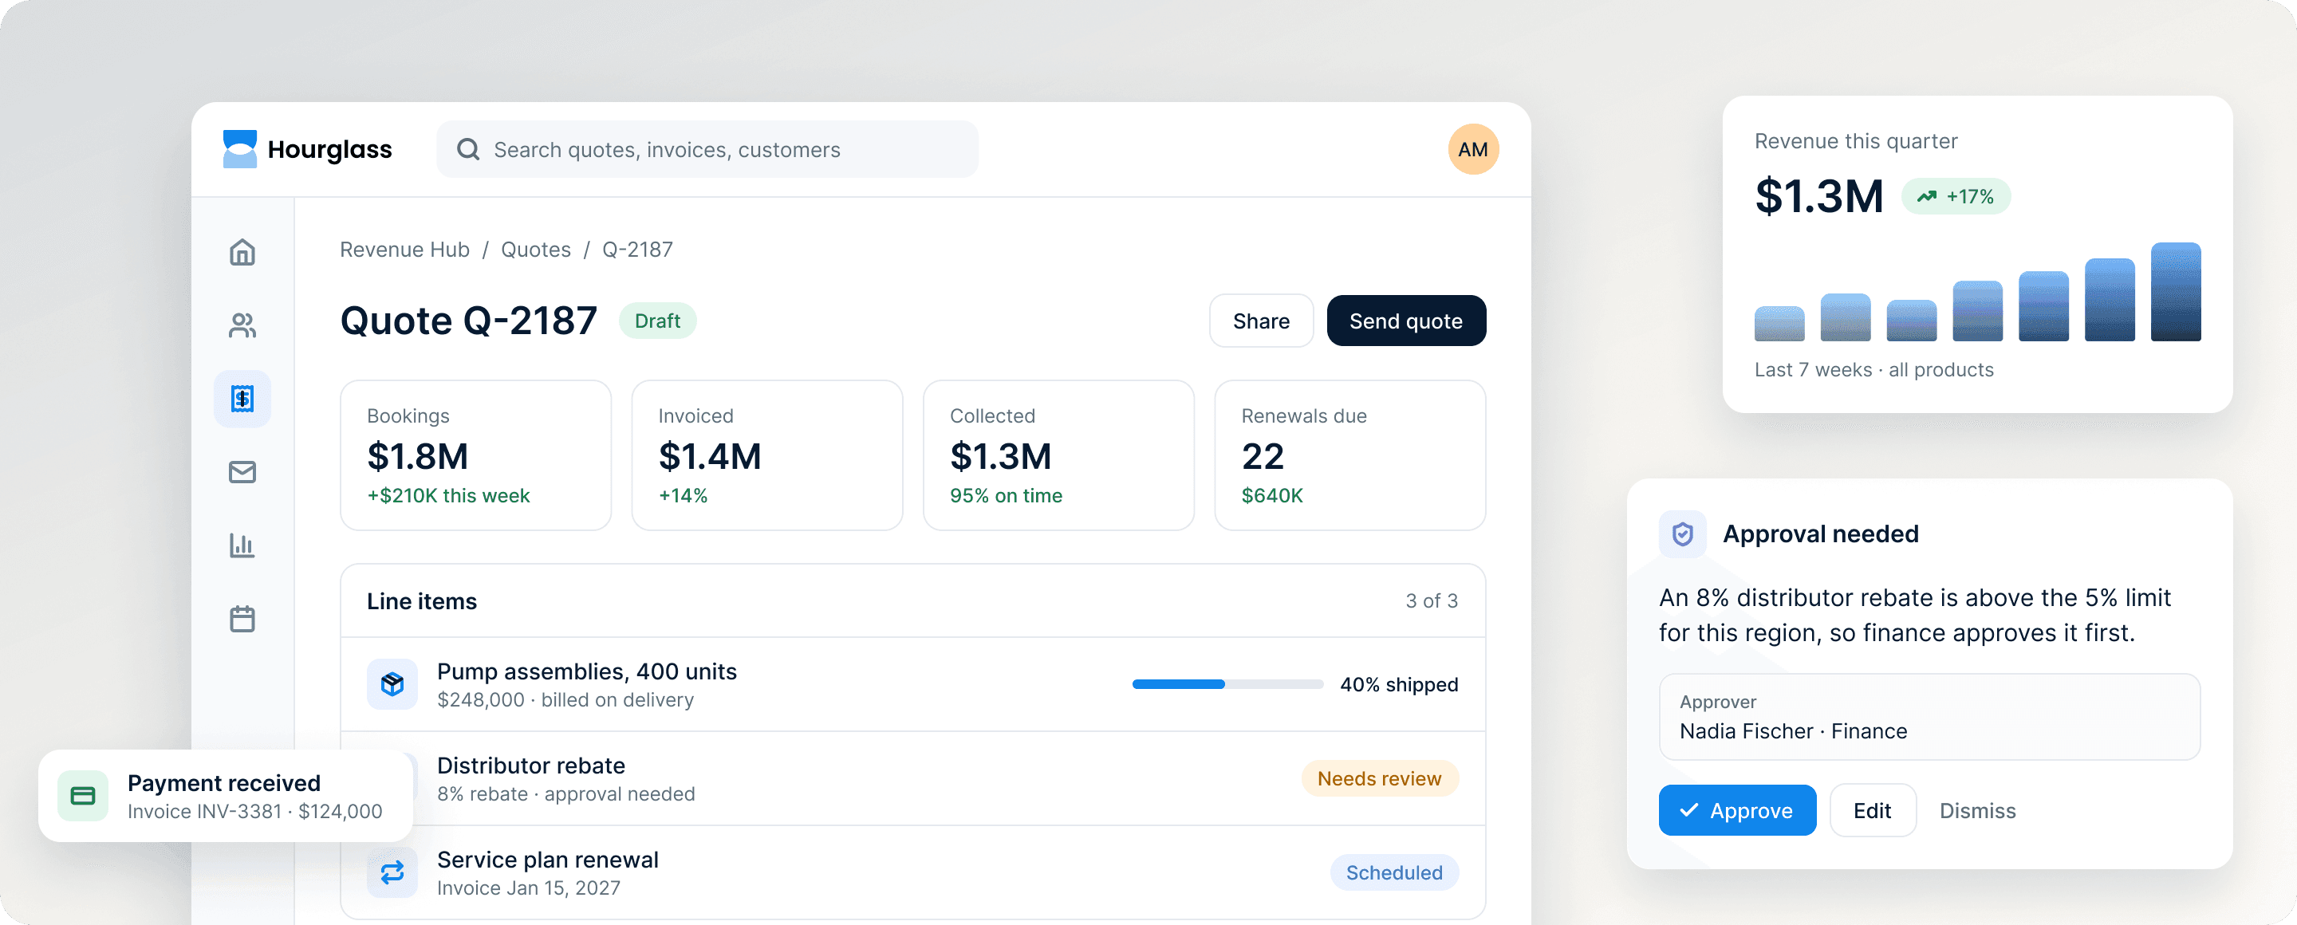Click the Line items heading
This screenshot has height=925, width=2297.
click(x=422, y=601)
